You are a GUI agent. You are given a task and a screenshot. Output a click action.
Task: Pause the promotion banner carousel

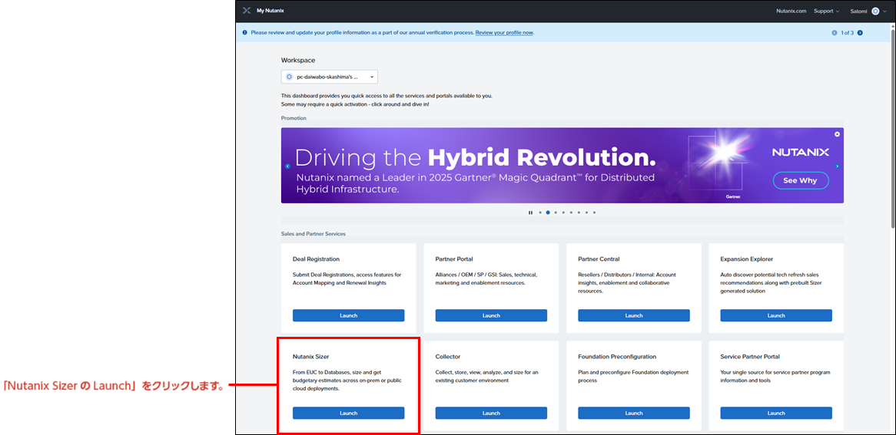(x=530, y=213)
